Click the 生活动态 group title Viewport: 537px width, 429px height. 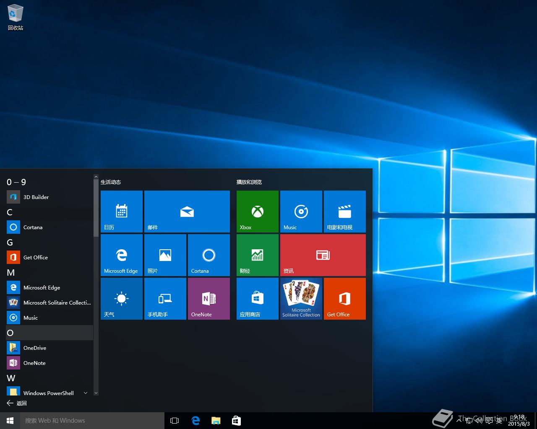coord(111,182)
